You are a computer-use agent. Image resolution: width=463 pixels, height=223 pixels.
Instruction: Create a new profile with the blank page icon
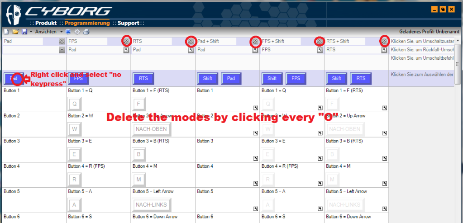6,32
